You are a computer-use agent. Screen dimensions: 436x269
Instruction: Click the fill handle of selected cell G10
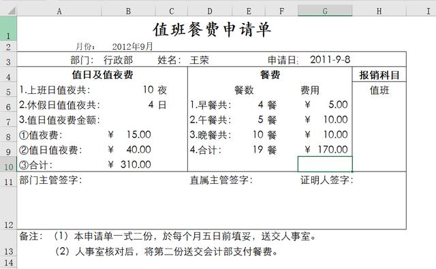[352, 171]
